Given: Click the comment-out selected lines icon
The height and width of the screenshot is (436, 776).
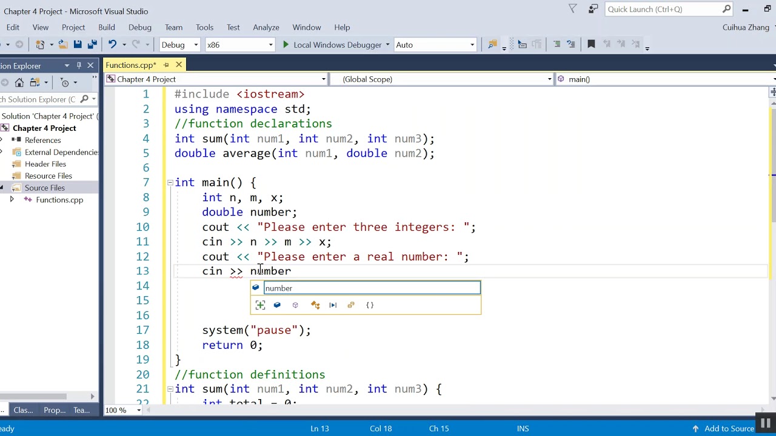Looking at the screenshot, I should coord(557,44).
